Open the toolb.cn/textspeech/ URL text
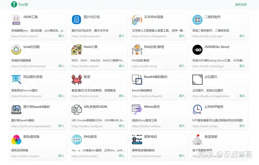This screenshot has height=165, width=259. click(x=149, y=36)
